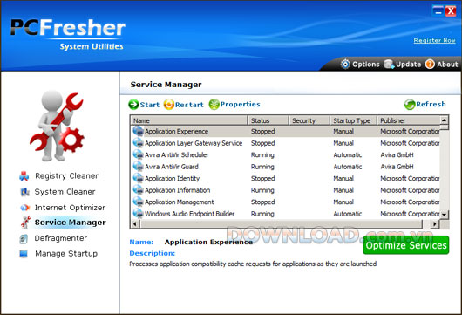
Task: Select Service Manager in sidebar
Action: click(x=70, y=223)
